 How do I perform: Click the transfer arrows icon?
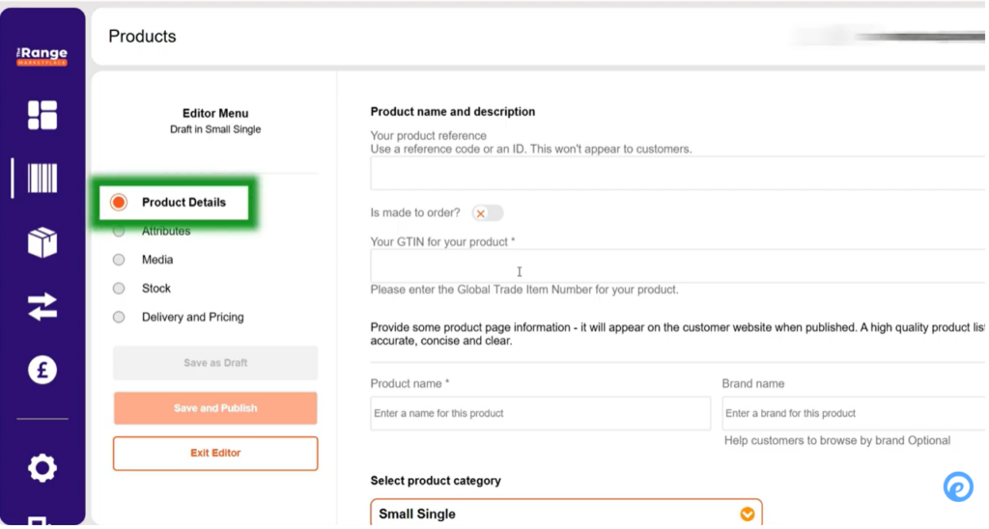(x=42, y=307)
